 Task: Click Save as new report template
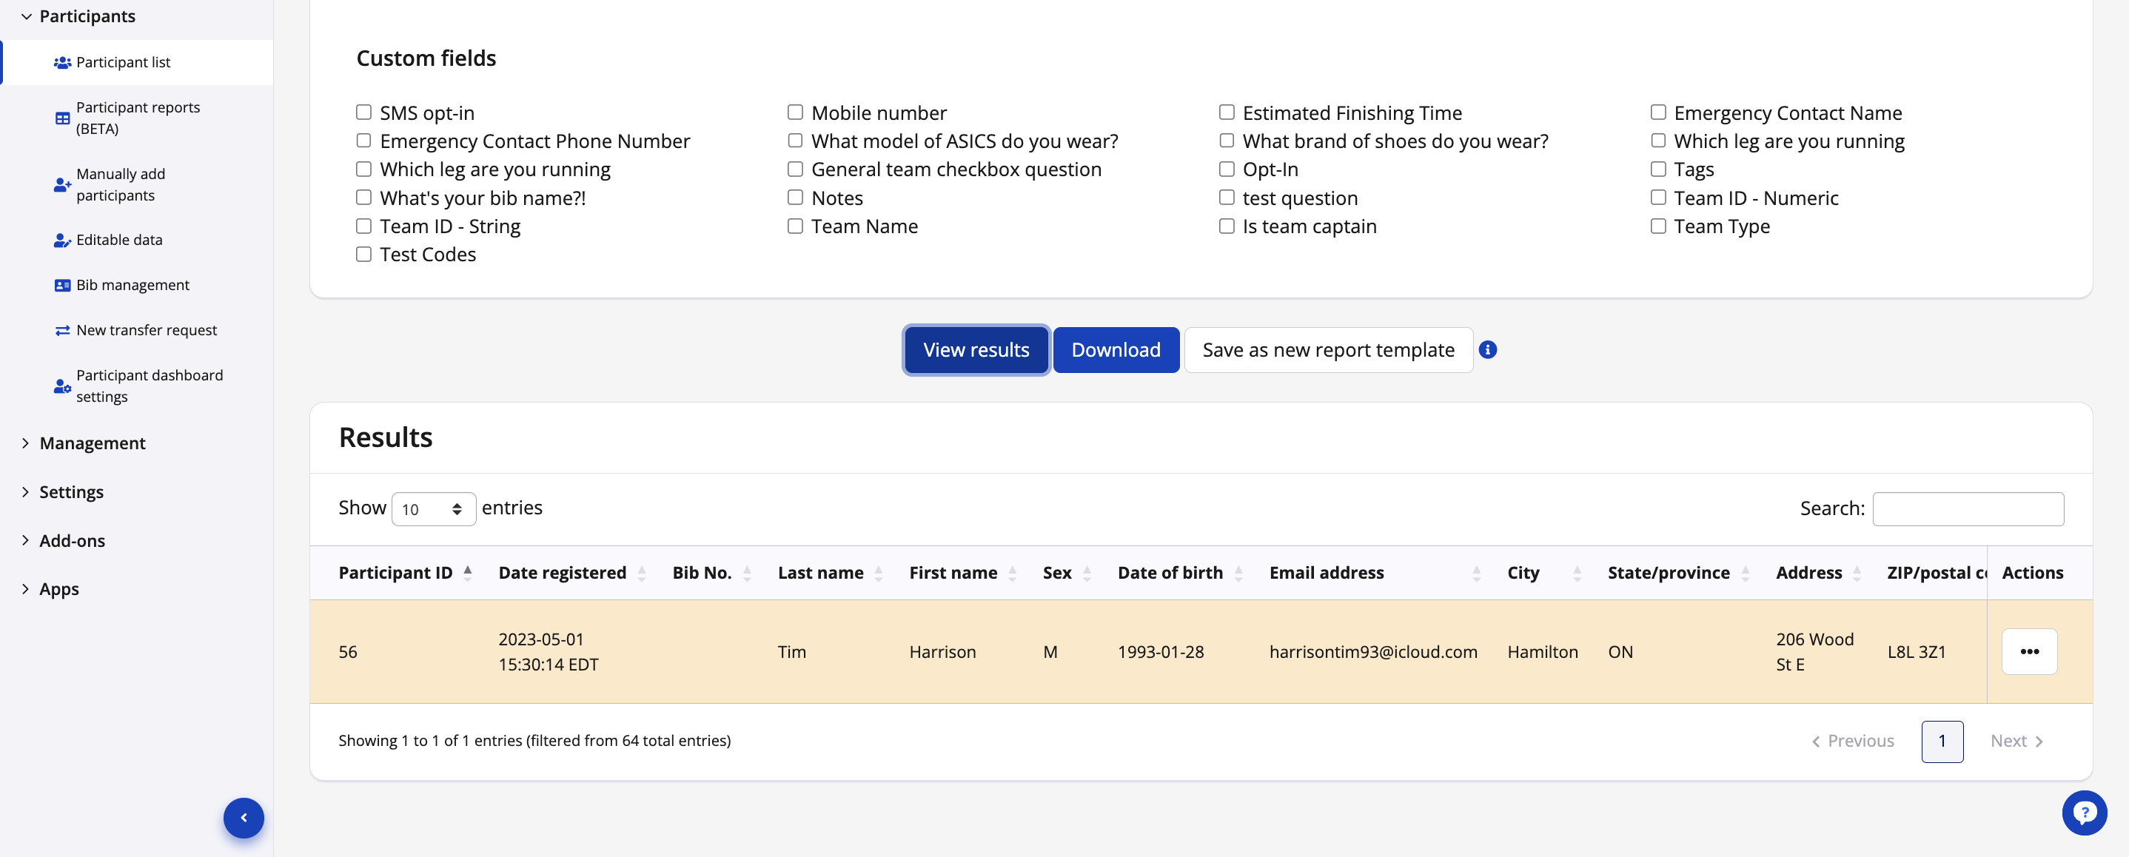tap(1328, 349)
